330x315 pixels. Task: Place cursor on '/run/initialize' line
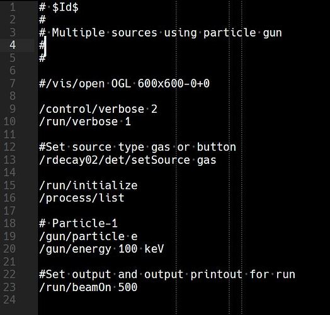click(x=88, y=185)
